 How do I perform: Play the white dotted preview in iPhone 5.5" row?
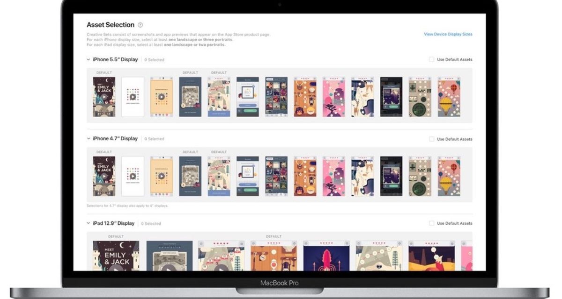(x=133, y=98)
